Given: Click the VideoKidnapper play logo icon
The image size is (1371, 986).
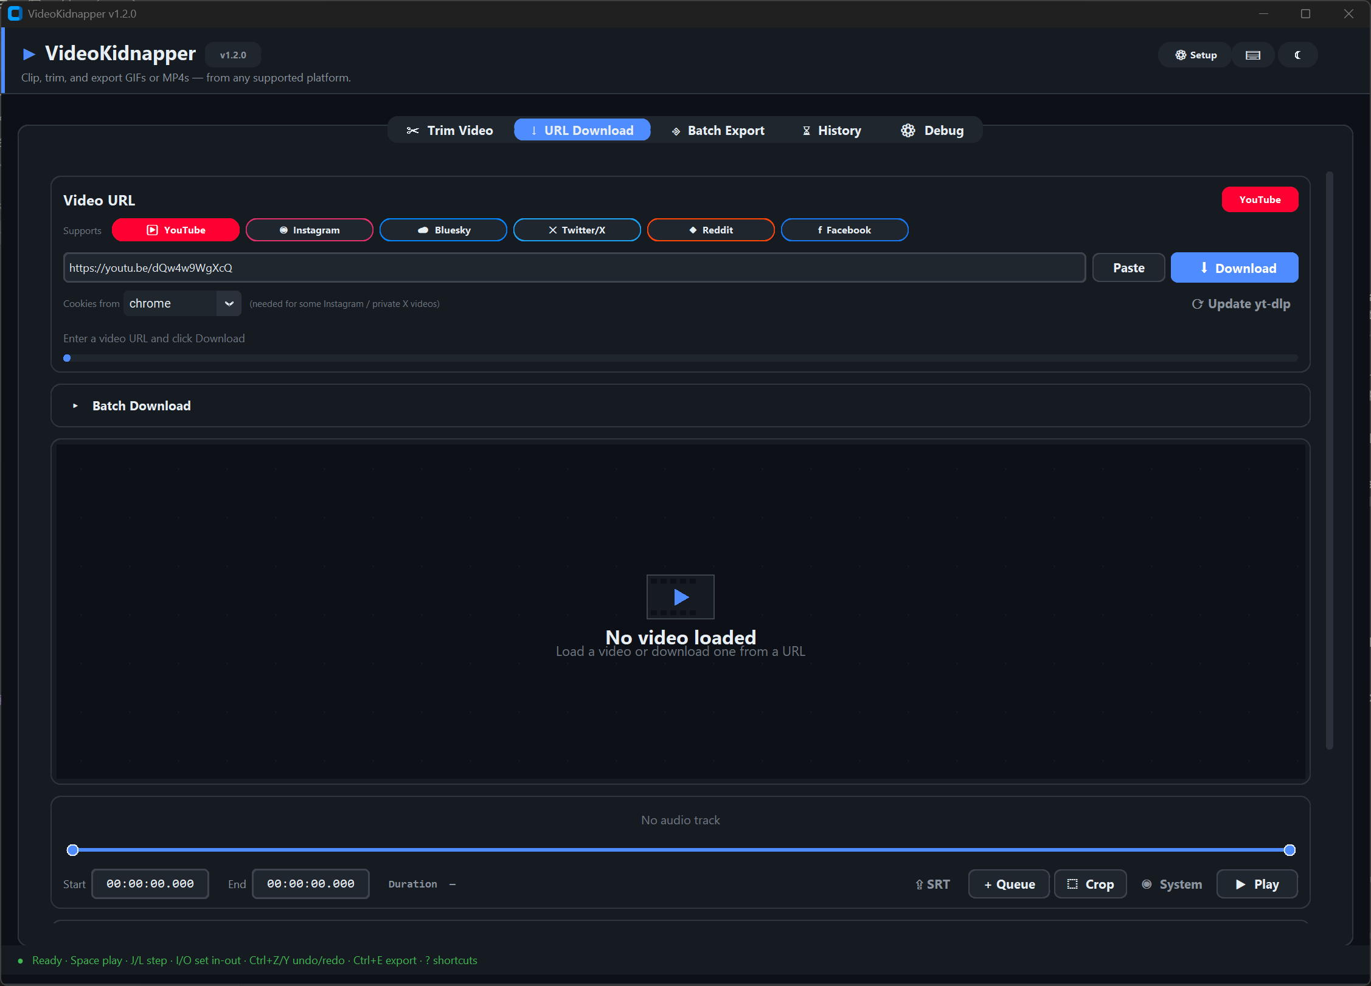Looking at the screenshot, I should point(29,54).
